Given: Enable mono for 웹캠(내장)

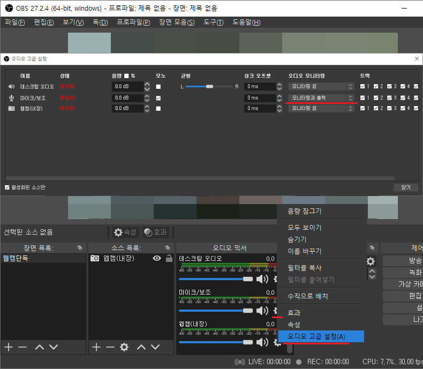Looking at the screenshot, I should pos(158,108).
